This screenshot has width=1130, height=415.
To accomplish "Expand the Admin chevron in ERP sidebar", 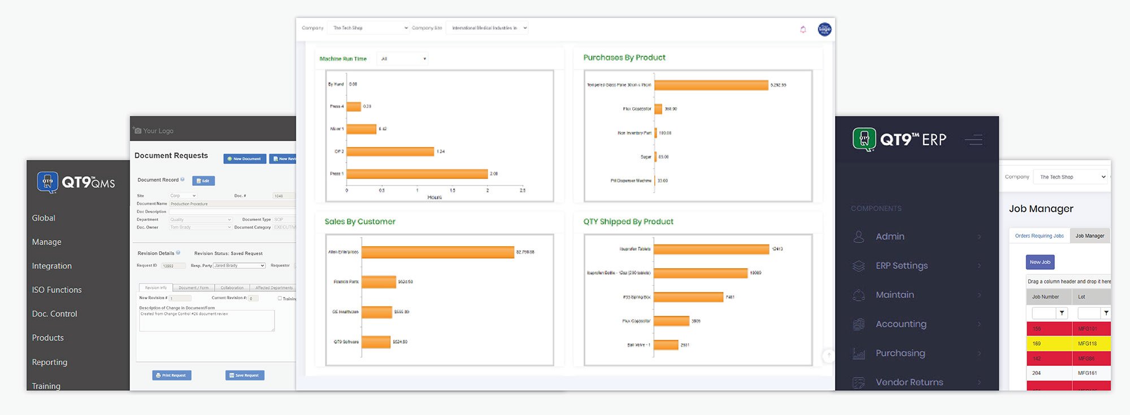I will (979, 237).
